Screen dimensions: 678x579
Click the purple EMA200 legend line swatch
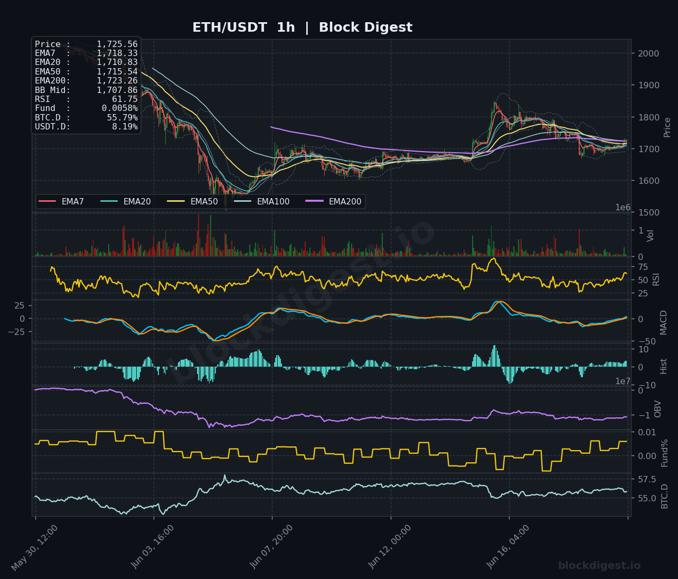click(x=315, y=201)
